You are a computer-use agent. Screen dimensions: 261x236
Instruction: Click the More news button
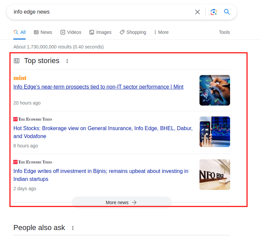[121, 202]
